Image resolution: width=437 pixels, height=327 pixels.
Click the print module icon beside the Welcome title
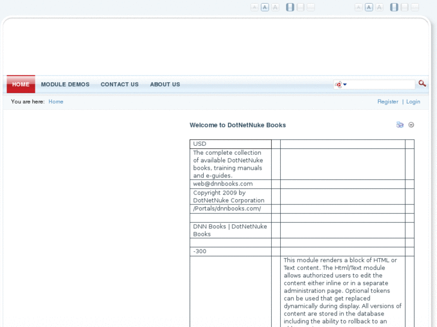[x=400, y=125]
